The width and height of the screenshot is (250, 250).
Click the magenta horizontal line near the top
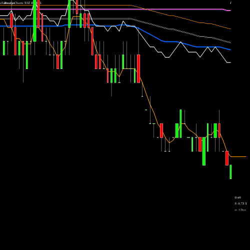(x=115, y=9)
